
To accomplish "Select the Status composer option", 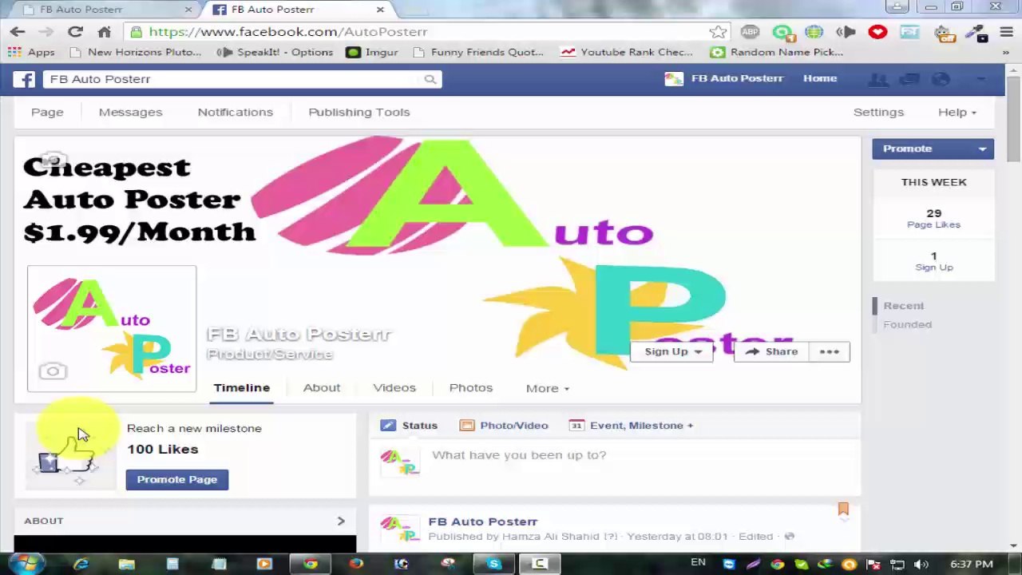I will (x=410, y=426).
